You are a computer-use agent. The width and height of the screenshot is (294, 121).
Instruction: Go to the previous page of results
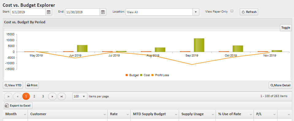(17, 96)
